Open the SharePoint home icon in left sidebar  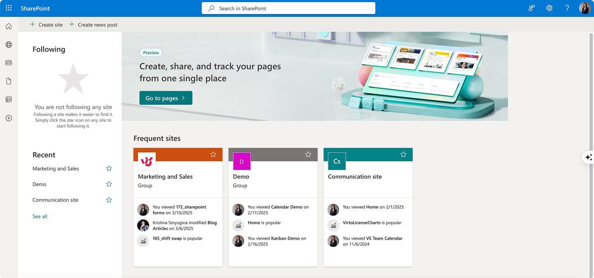point(8,26)
